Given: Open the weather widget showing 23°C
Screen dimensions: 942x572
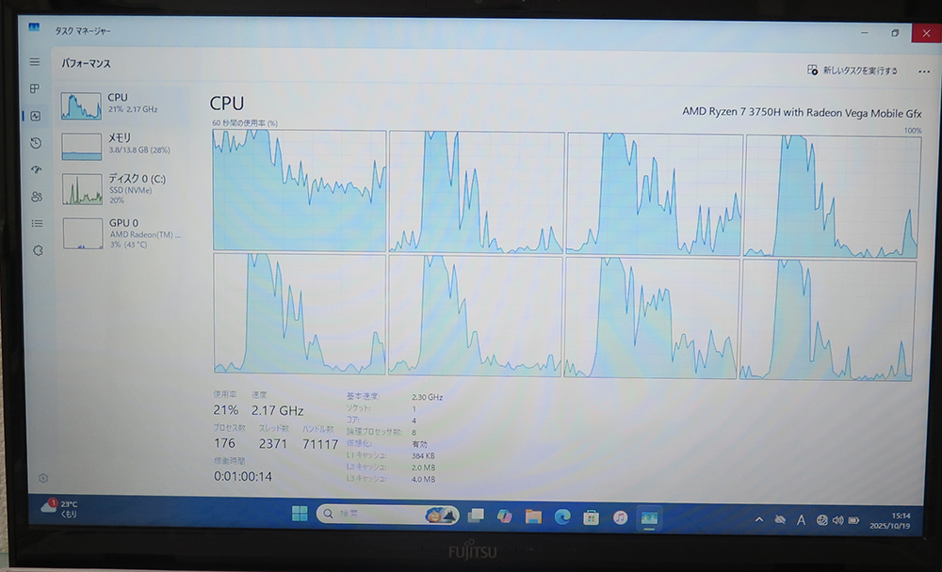Looking at the screenshot, I should [58, 508].
